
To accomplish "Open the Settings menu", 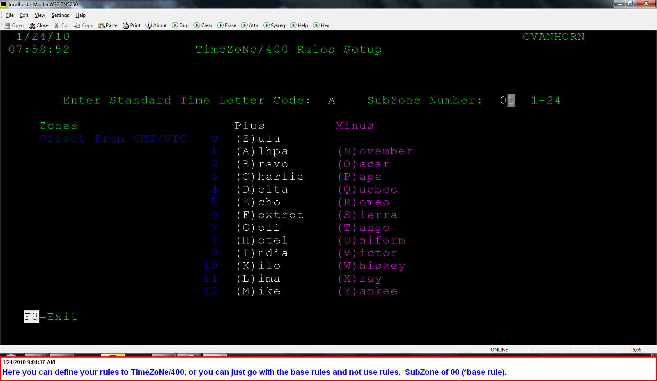I will coord(60,15).
